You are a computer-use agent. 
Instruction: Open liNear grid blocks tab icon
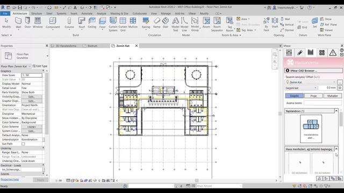[322, 53]
